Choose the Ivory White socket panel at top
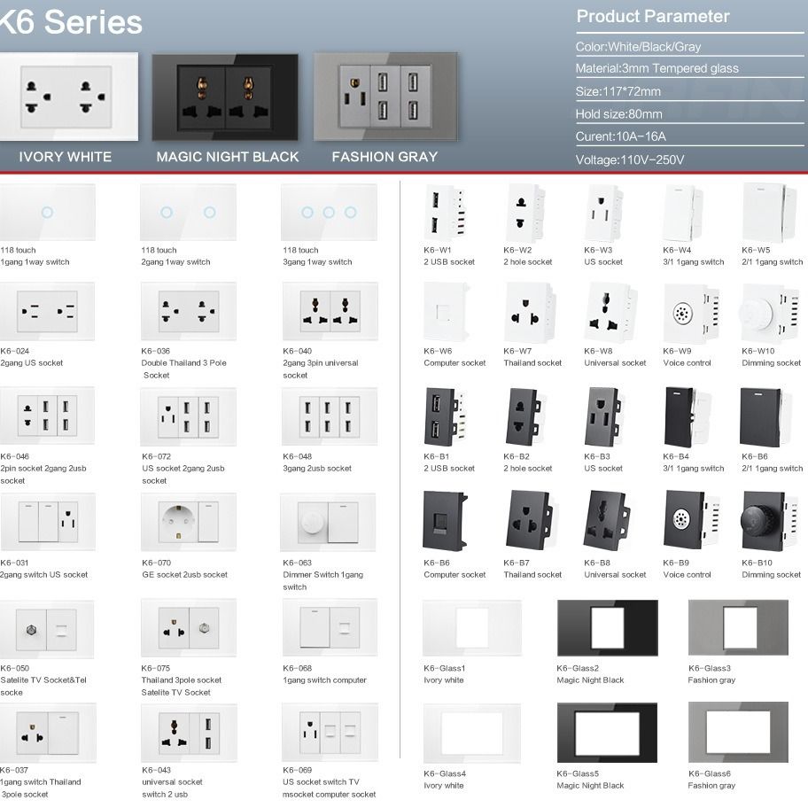The width and height of the screenshot is (808, 808). click(68, 97)
